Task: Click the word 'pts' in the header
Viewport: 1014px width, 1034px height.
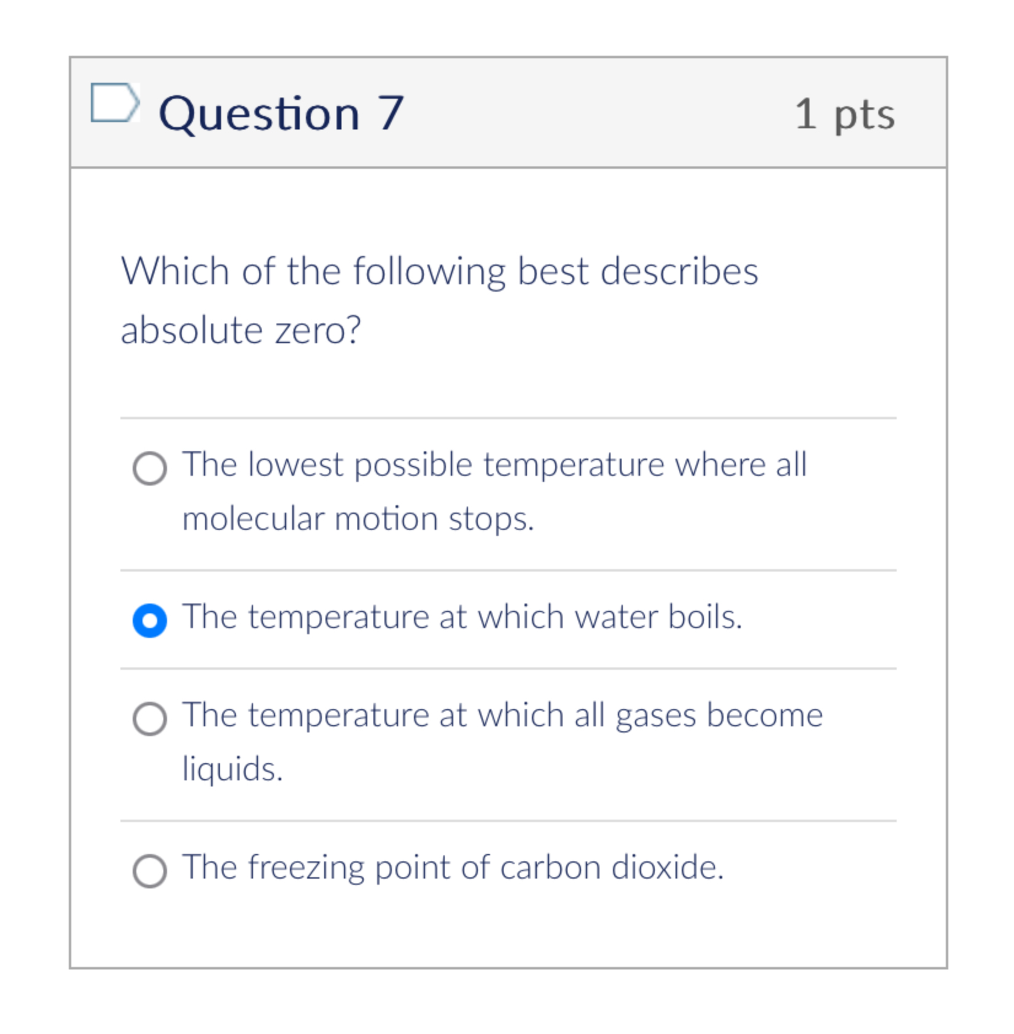Action: (x=864, y=115)
